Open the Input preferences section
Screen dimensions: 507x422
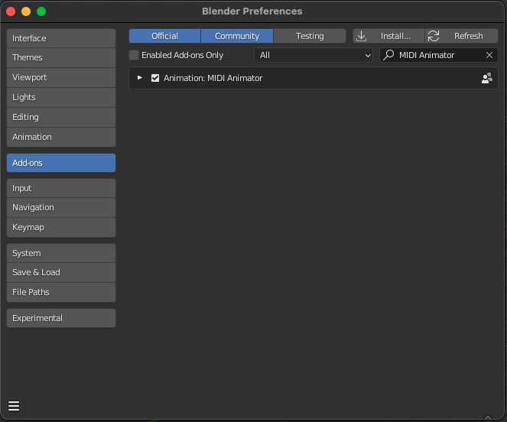(x=61, y=188)
